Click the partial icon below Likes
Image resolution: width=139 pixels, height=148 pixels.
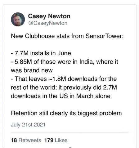click(70, 147)
